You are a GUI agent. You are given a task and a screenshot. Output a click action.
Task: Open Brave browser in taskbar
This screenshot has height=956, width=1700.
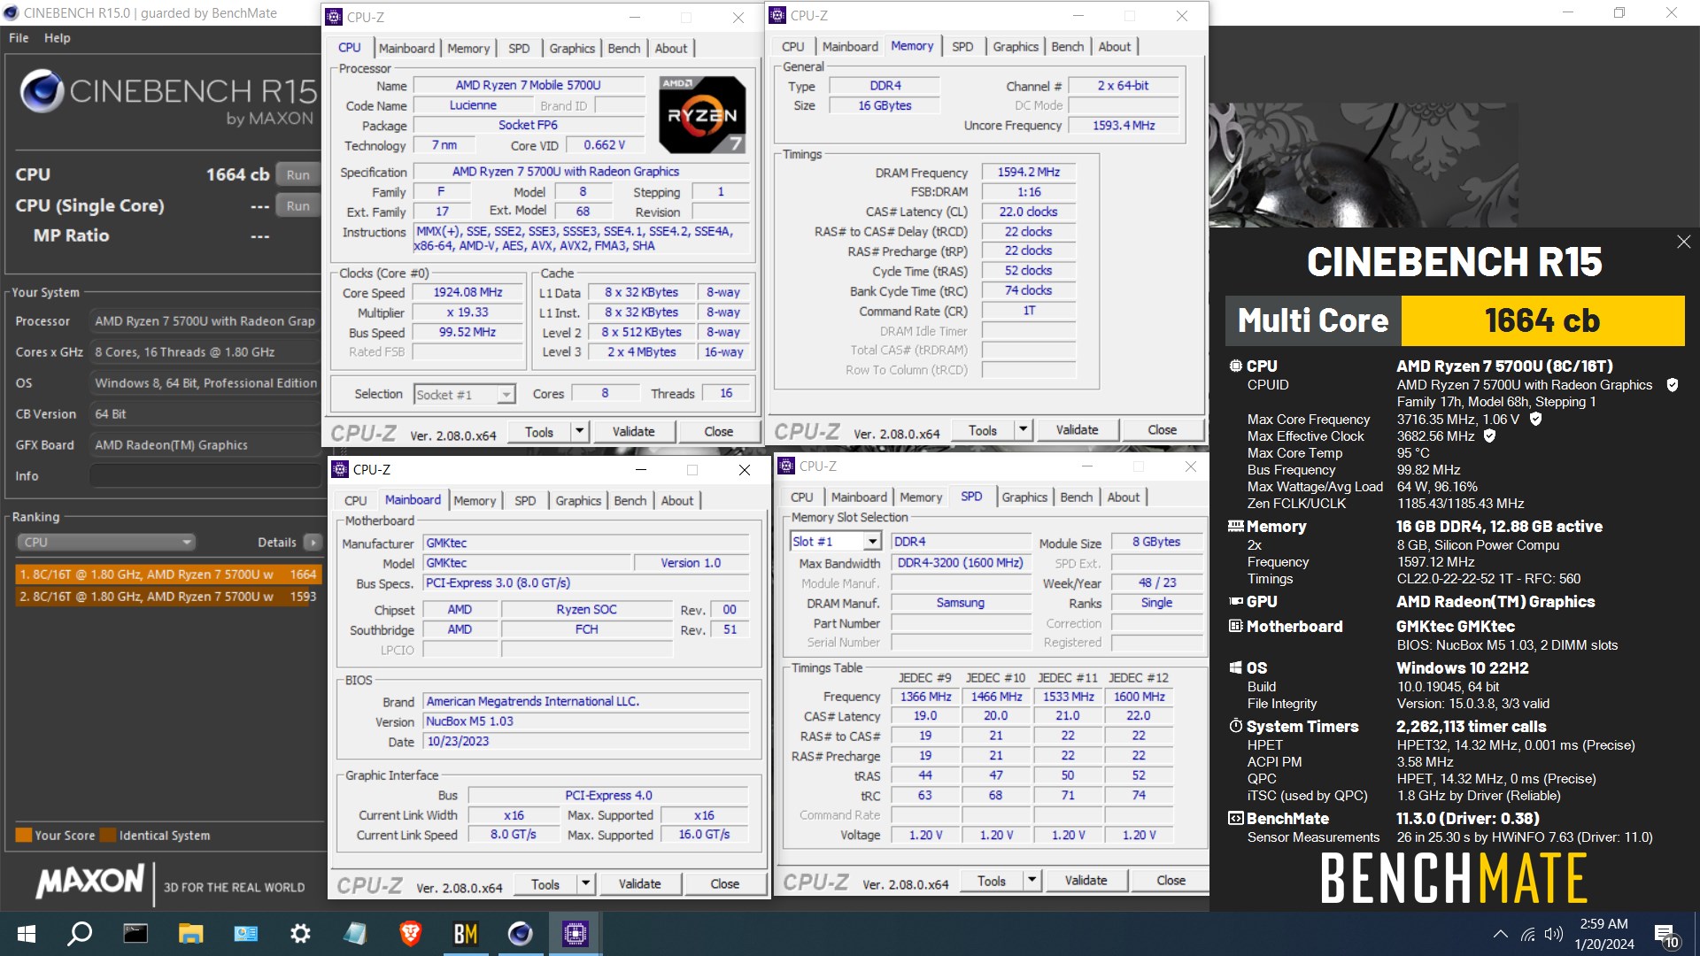coord(410,934)
